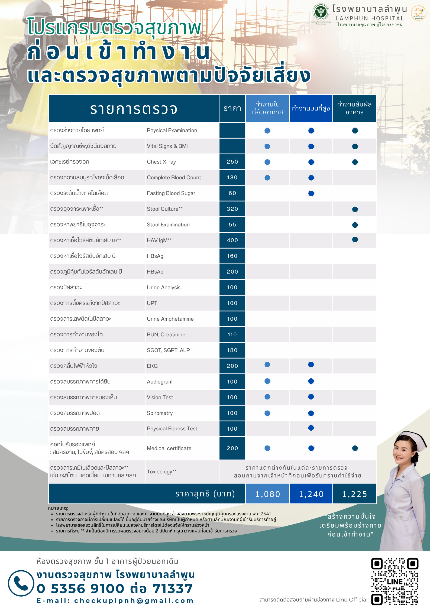Click the Stool Culture dot under food handling
430x608 pixels.
pos(355,209)
